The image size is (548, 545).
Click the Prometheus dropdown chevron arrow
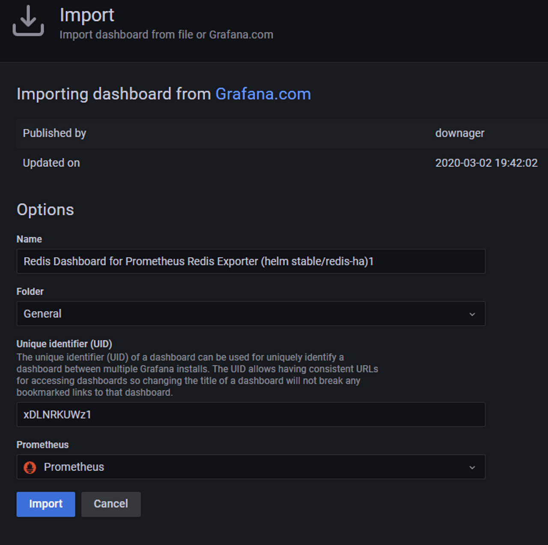click(x=472, y=467)
